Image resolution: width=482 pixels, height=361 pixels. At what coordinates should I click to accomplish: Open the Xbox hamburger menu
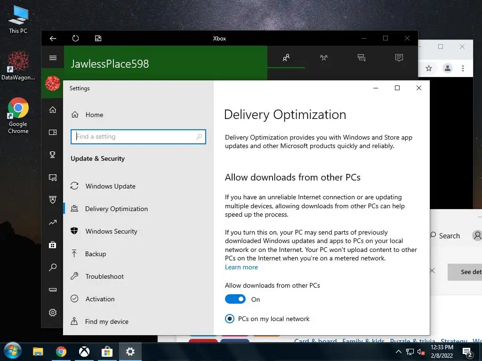click(x=53, y=58)
